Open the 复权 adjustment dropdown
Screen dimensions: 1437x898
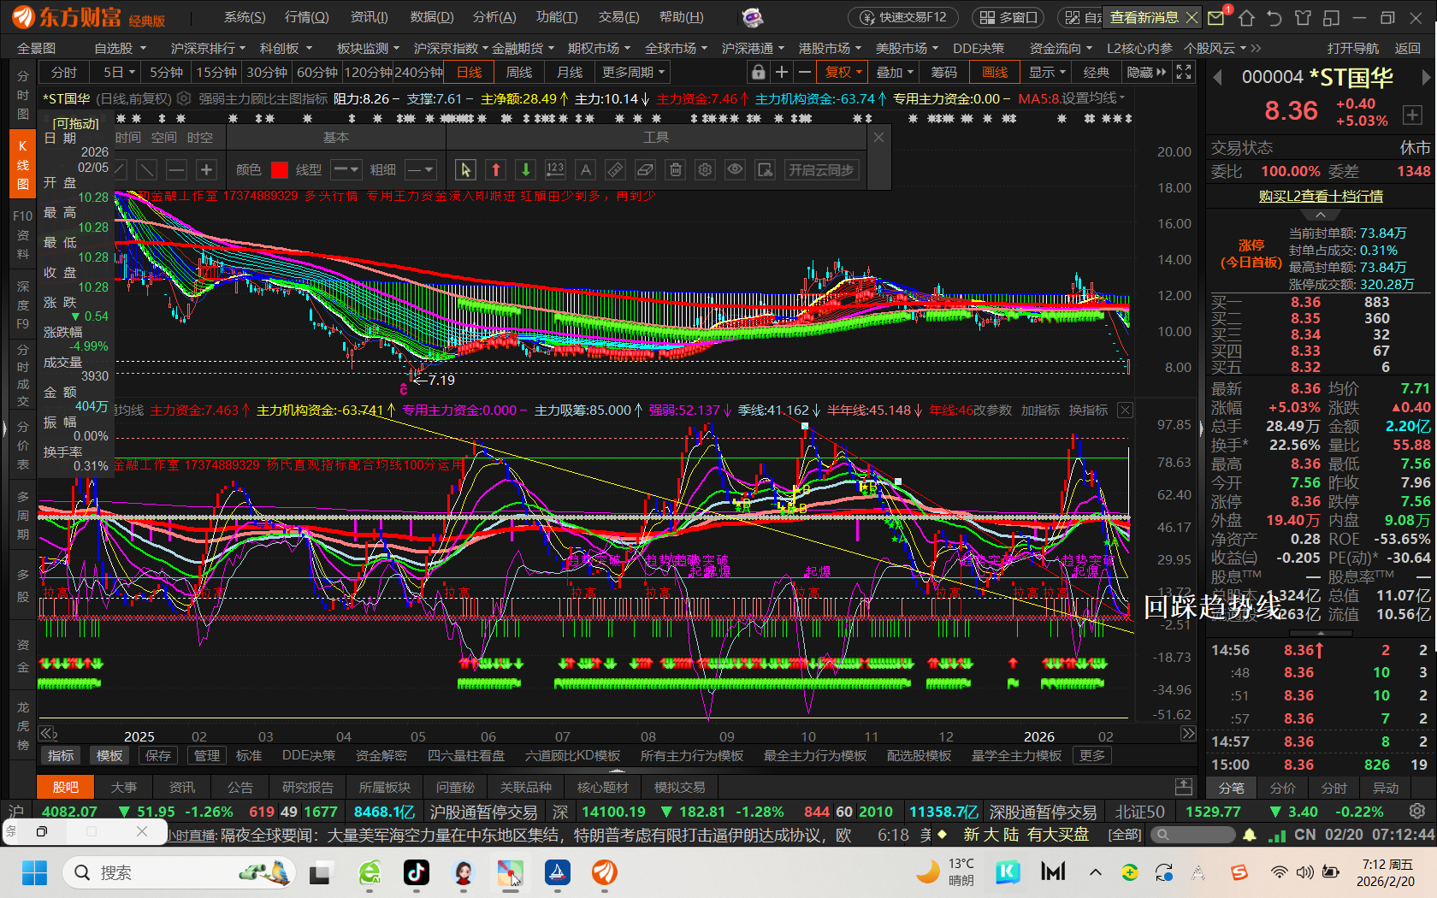click(x=843, y=72)
